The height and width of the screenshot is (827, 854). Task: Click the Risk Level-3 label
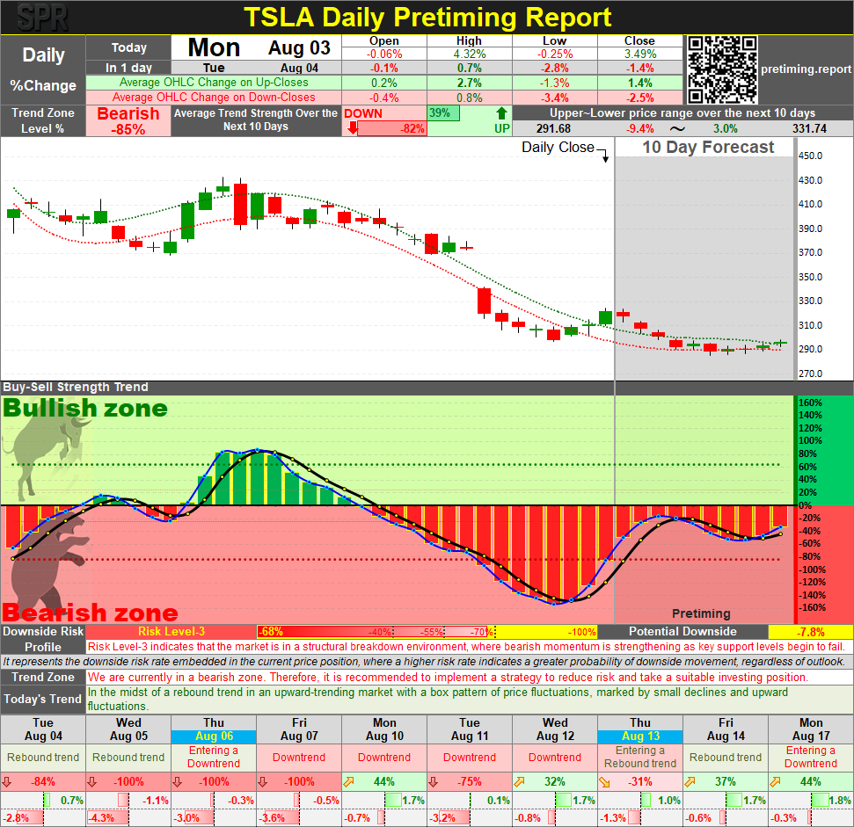click(x=171, y=632)
